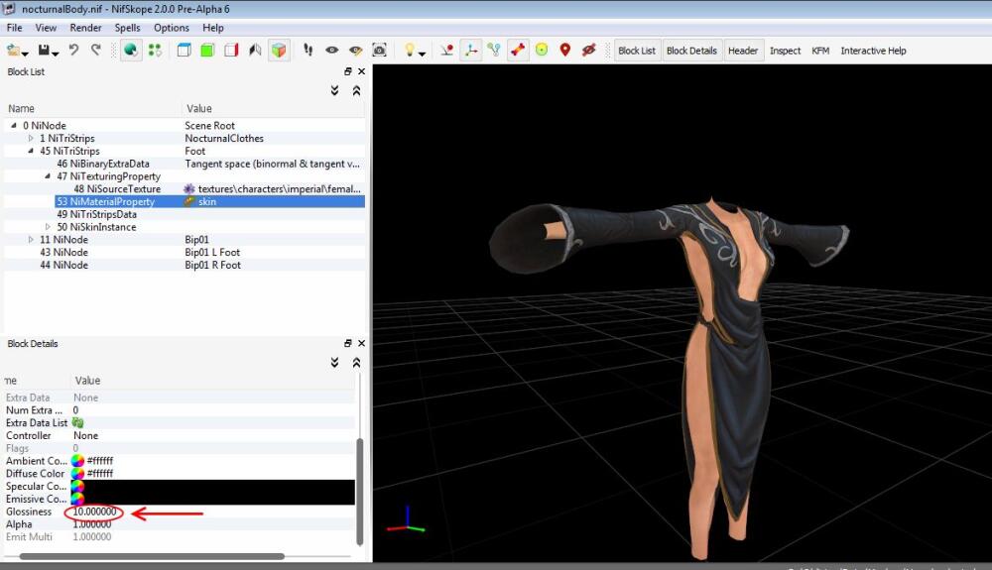Toggle the Header toolbar button

point(743,51)
